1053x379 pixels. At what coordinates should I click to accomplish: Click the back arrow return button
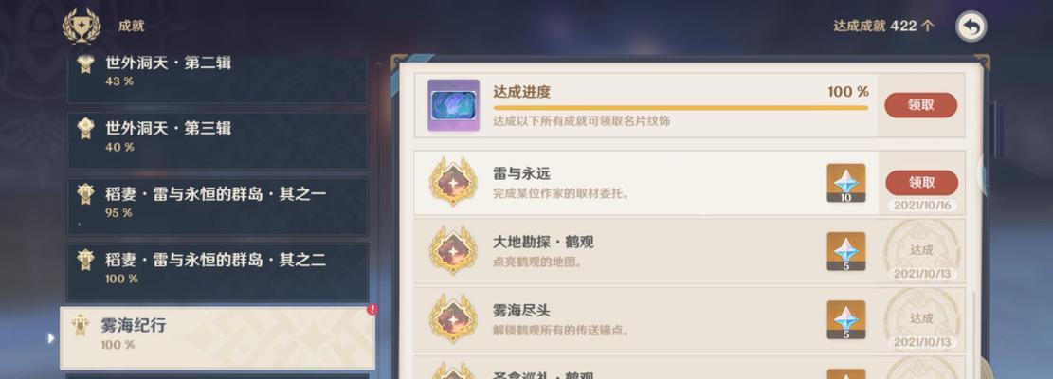pos(971,27)
